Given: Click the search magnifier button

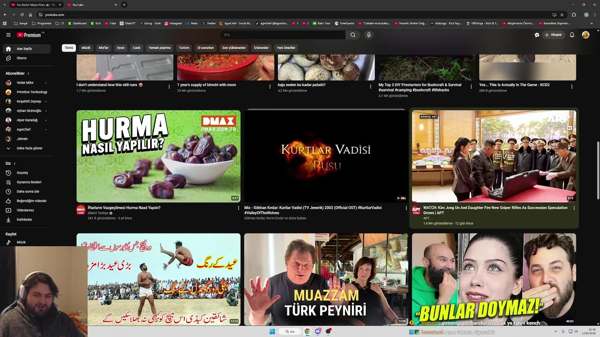Looking at the screenshot, I should (x=353, y=35).
